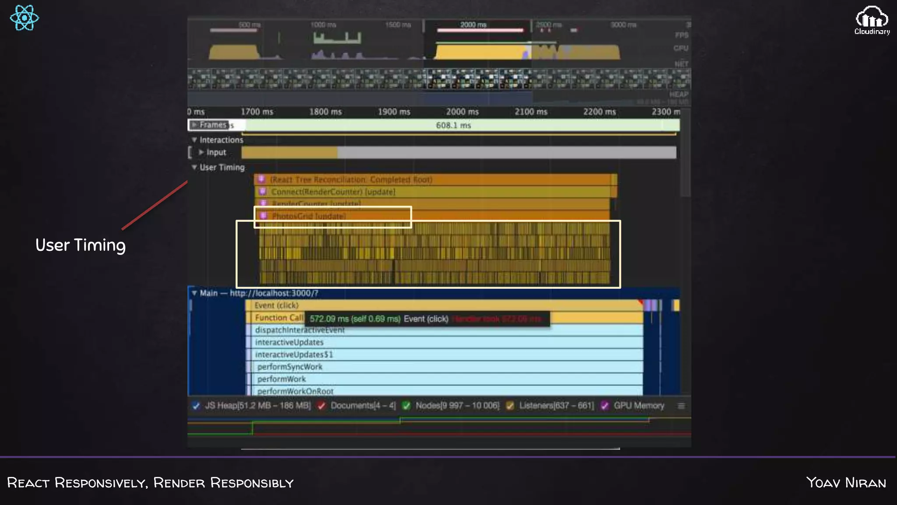Toggle the Nodes checkbox
This screenshot has height=505, width=897.
406,405
